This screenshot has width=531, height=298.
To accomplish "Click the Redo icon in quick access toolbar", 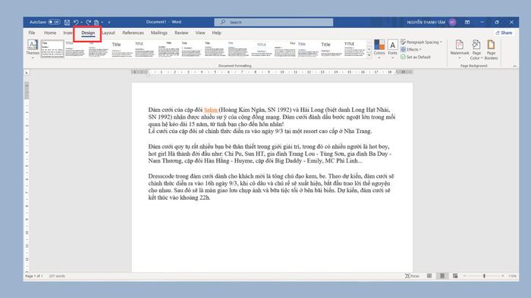I will [89, 22].
